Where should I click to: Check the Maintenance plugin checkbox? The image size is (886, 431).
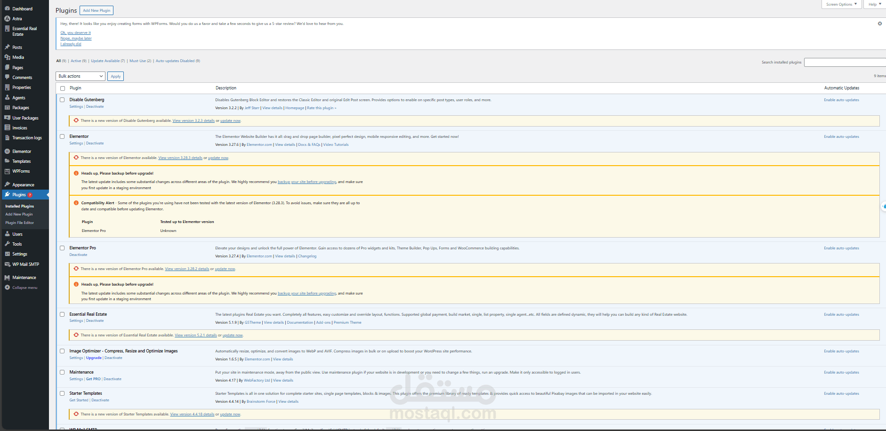click(x=62, y=372)
